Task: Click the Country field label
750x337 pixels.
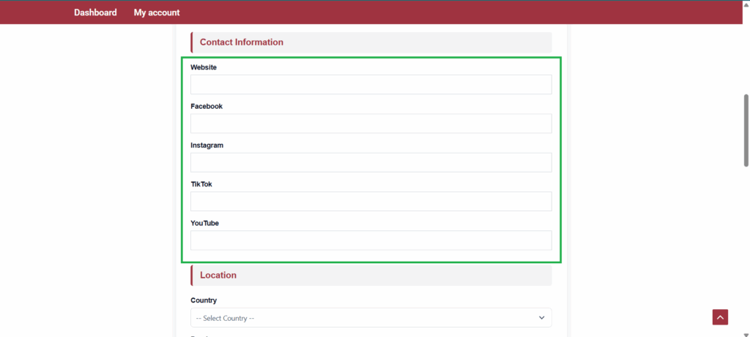Action: [204, 300]
